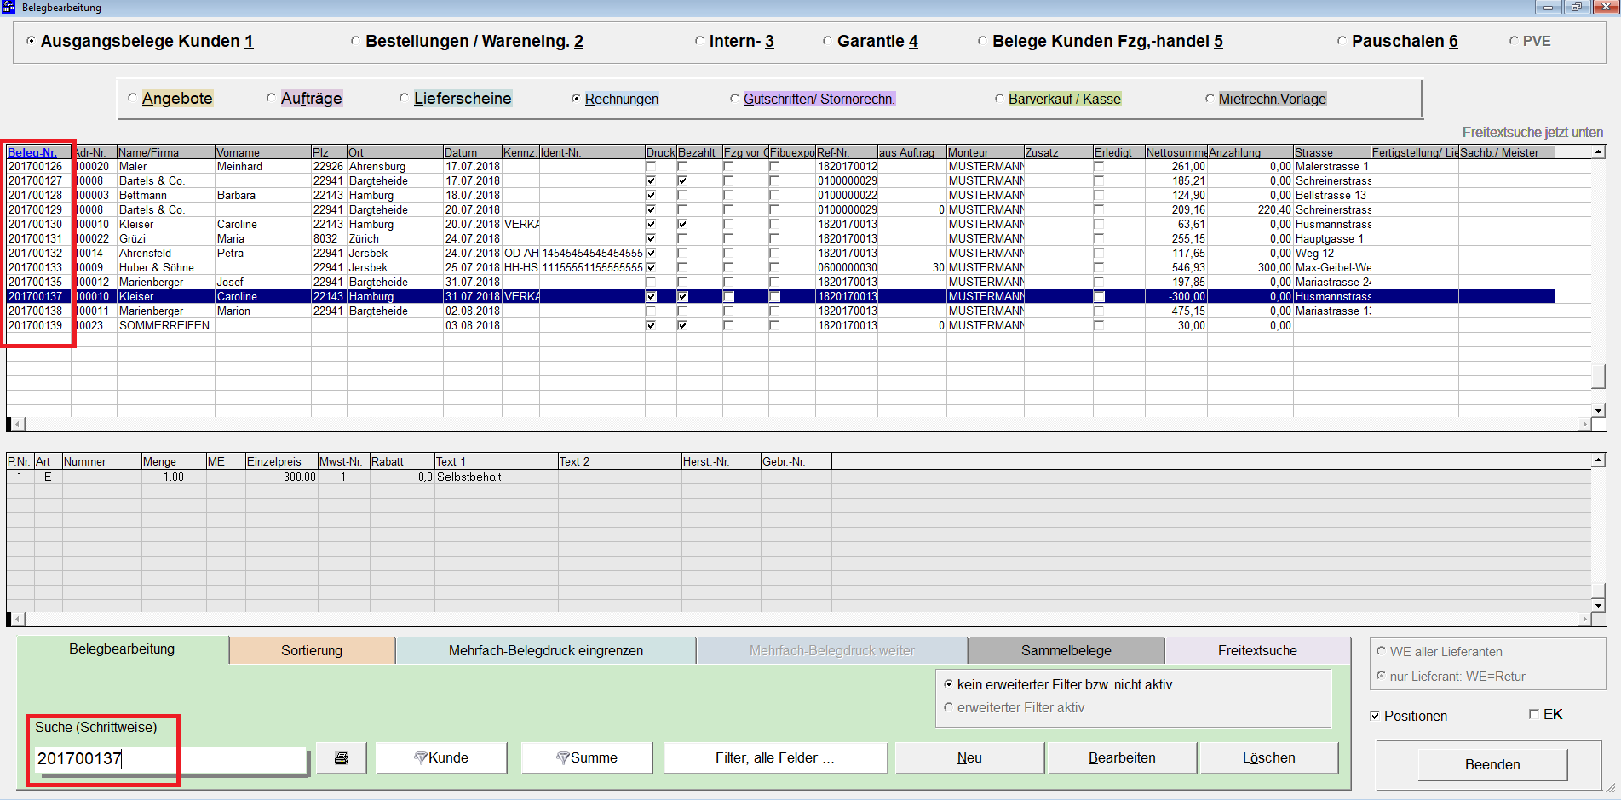Click left arrow of positions horizontal scrollbar
Image resolution: width=1621 pixels, height=800 pixels.
pos(19,620)
